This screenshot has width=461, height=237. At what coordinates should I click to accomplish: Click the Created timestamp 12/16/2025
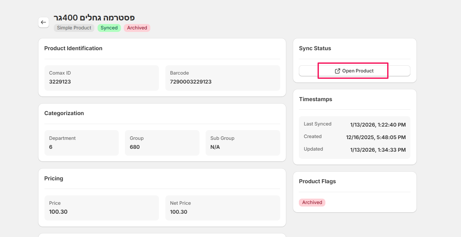point(376,137)
